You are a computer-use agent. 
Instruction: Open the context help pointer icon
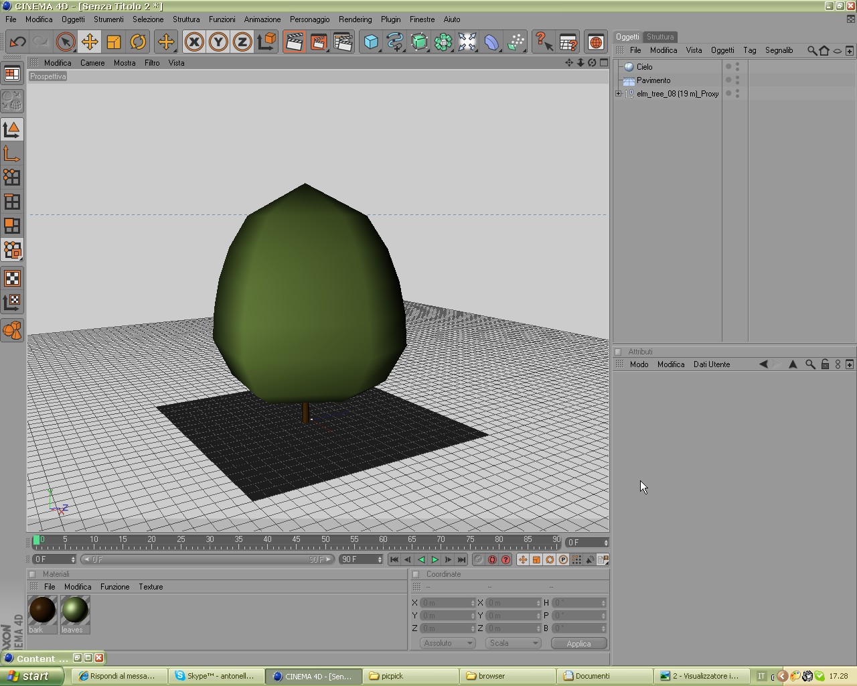click(x=544, y=42)
